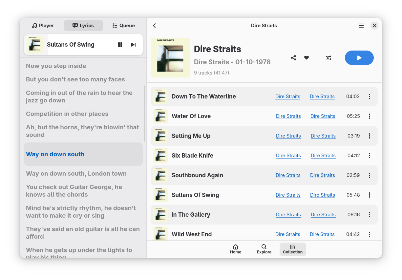This screenshot has height=280, width=402.
Task: Open second Dire Straits link on In The Gallery
Action: click(x=323, y=215)
